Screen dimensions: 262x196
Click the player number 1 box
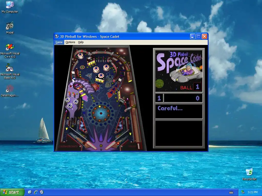[x=159, y=98]
